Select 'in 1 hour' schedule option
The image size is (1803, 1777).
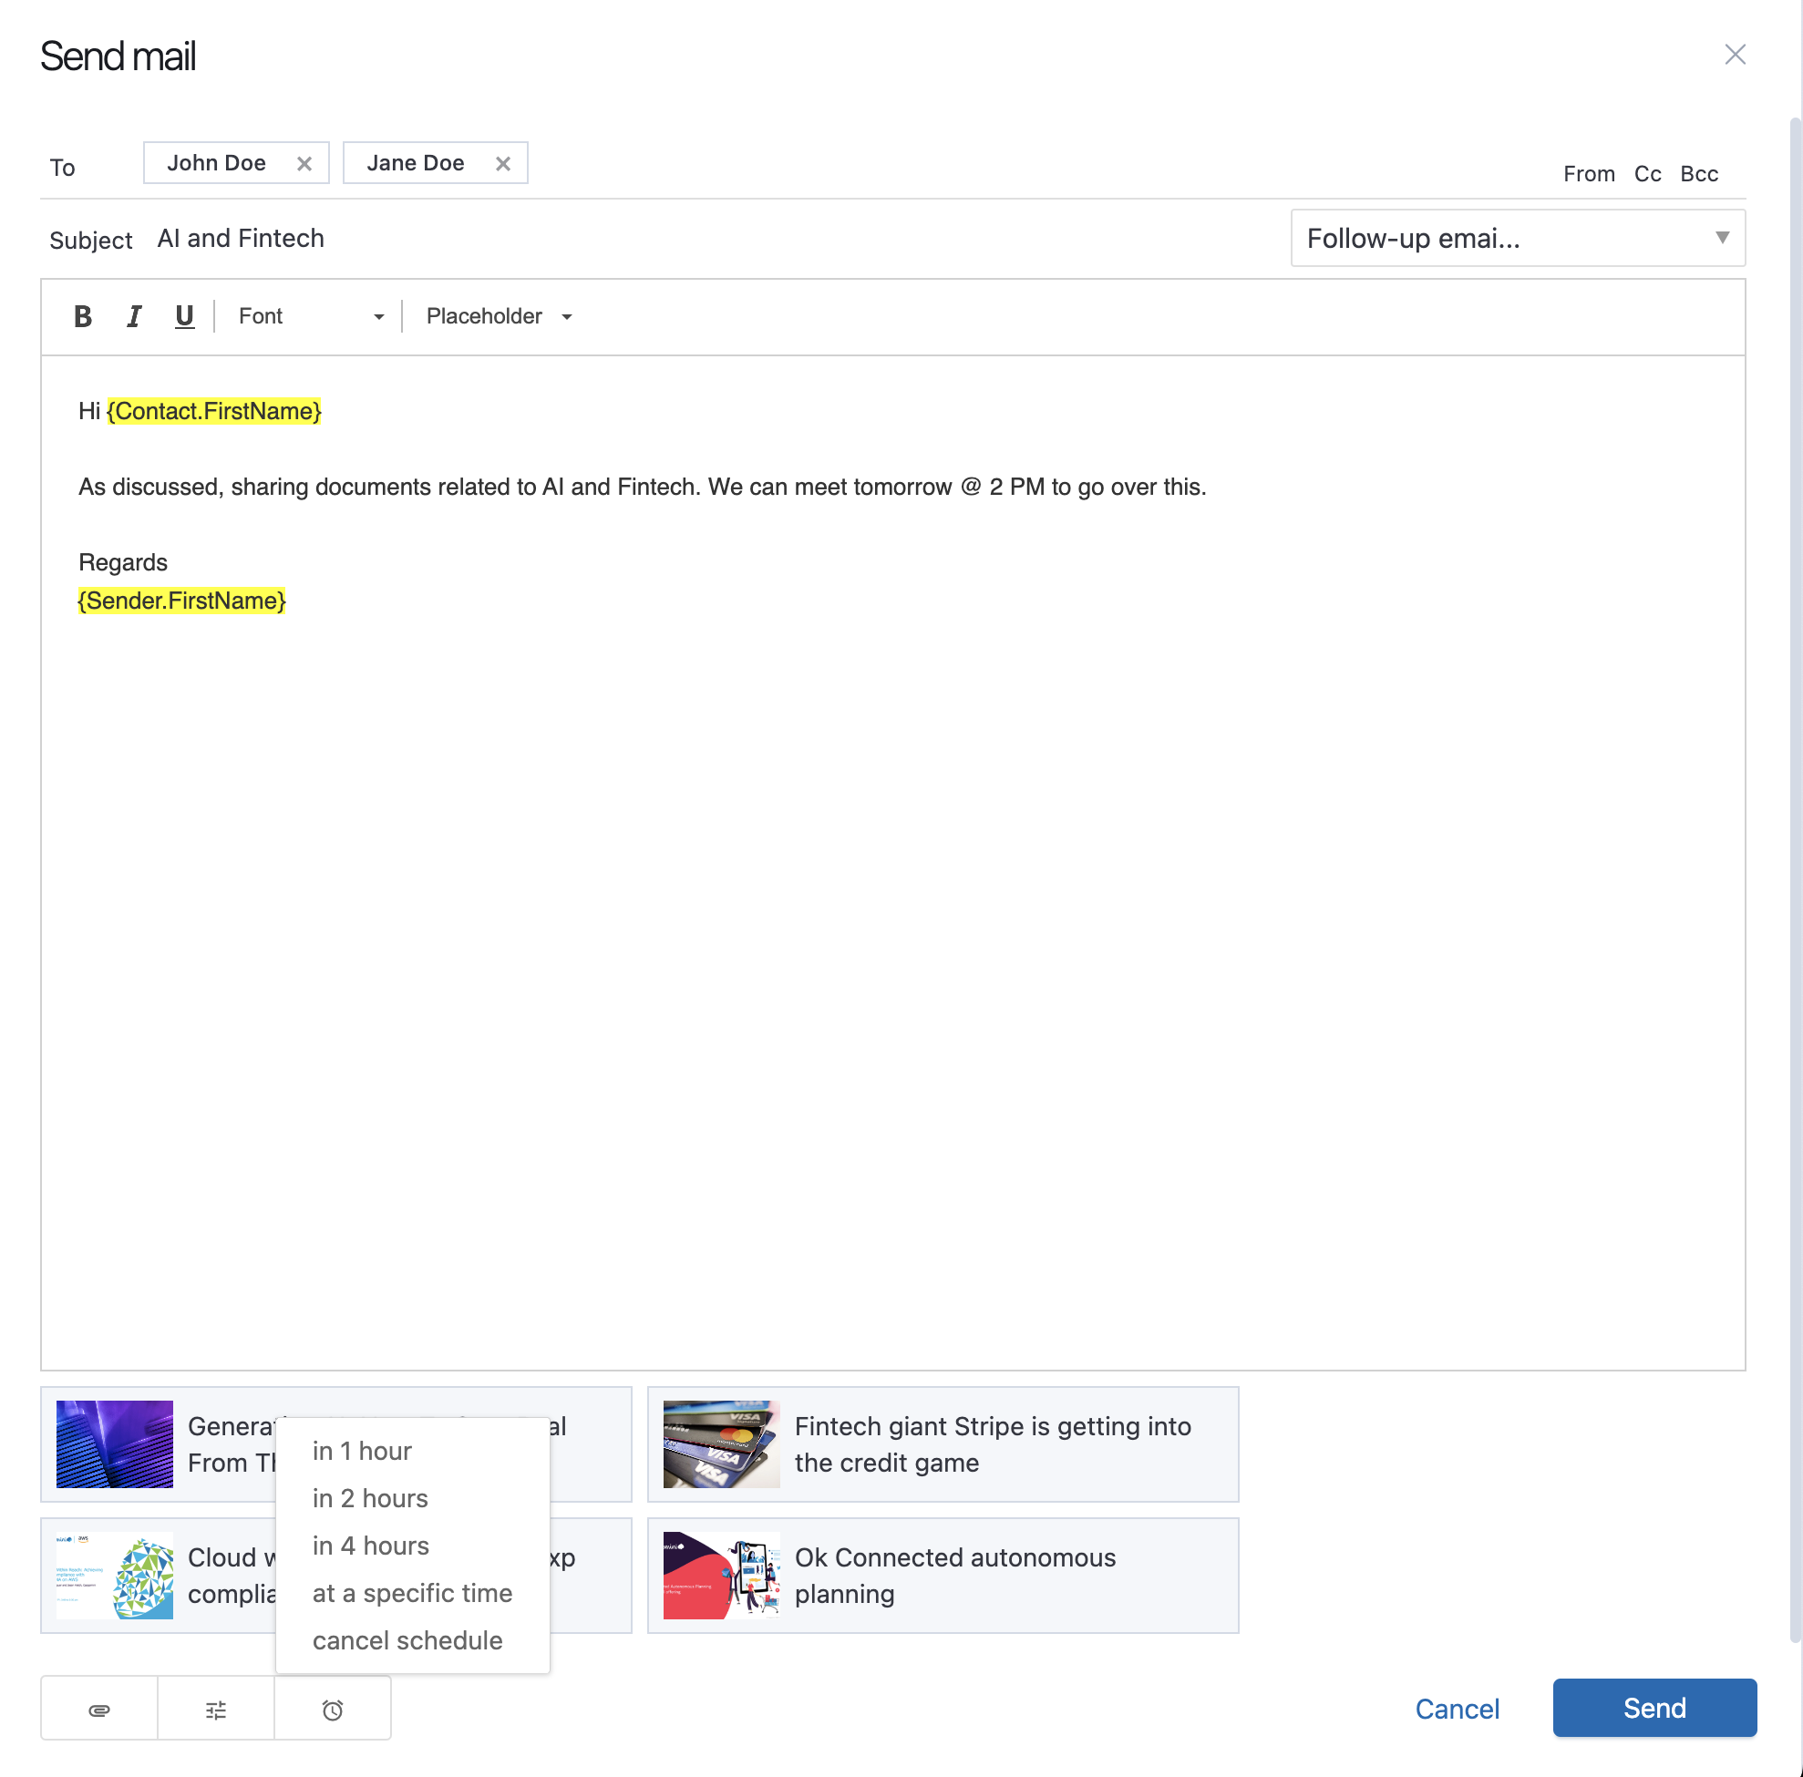(412, 1451)
